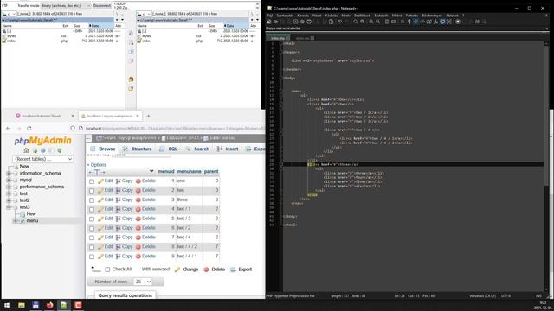Screen dimensions: 554x311
Task: Tick the checkbox for row 'two / 2'
Action: pyautogui.click(x=92, y=228)
